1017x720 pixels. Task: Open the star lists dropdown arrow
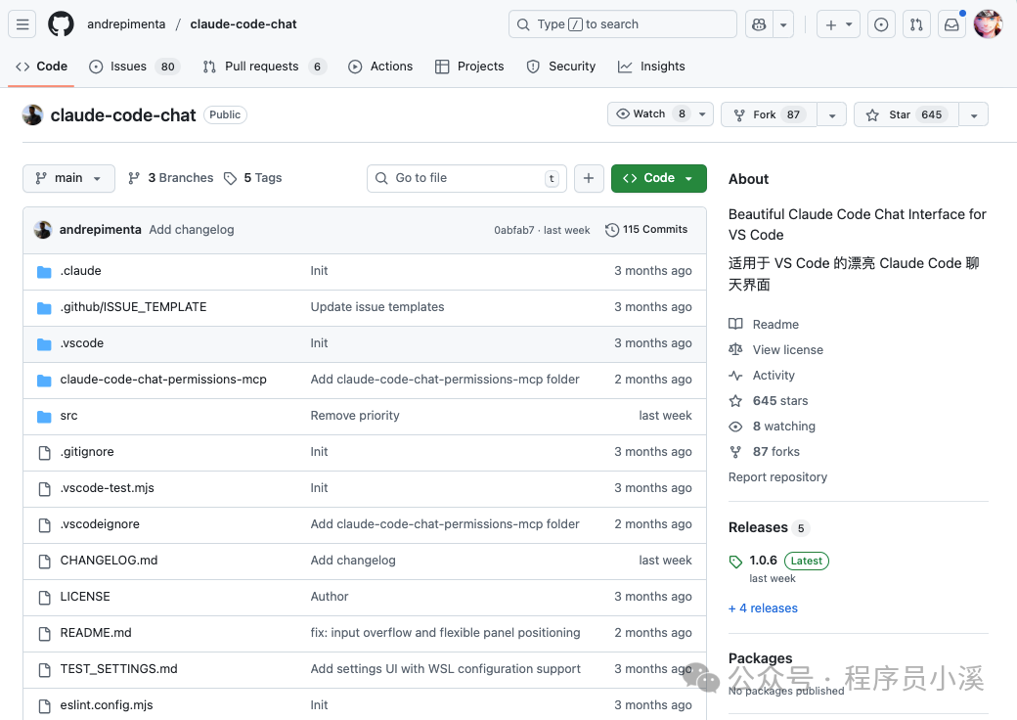pyautogui.click(x=973, y=114)
